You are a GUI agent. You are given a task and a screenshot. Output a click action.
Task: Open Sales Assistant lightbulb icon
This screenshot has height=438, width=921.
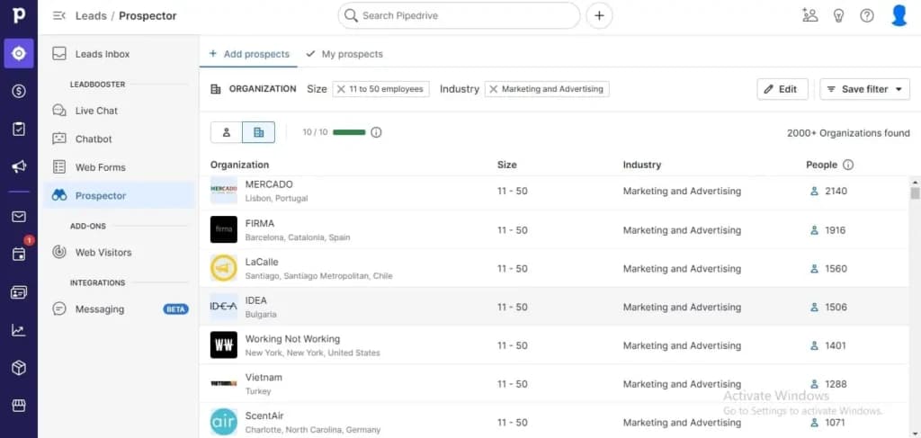coord(839,16)
